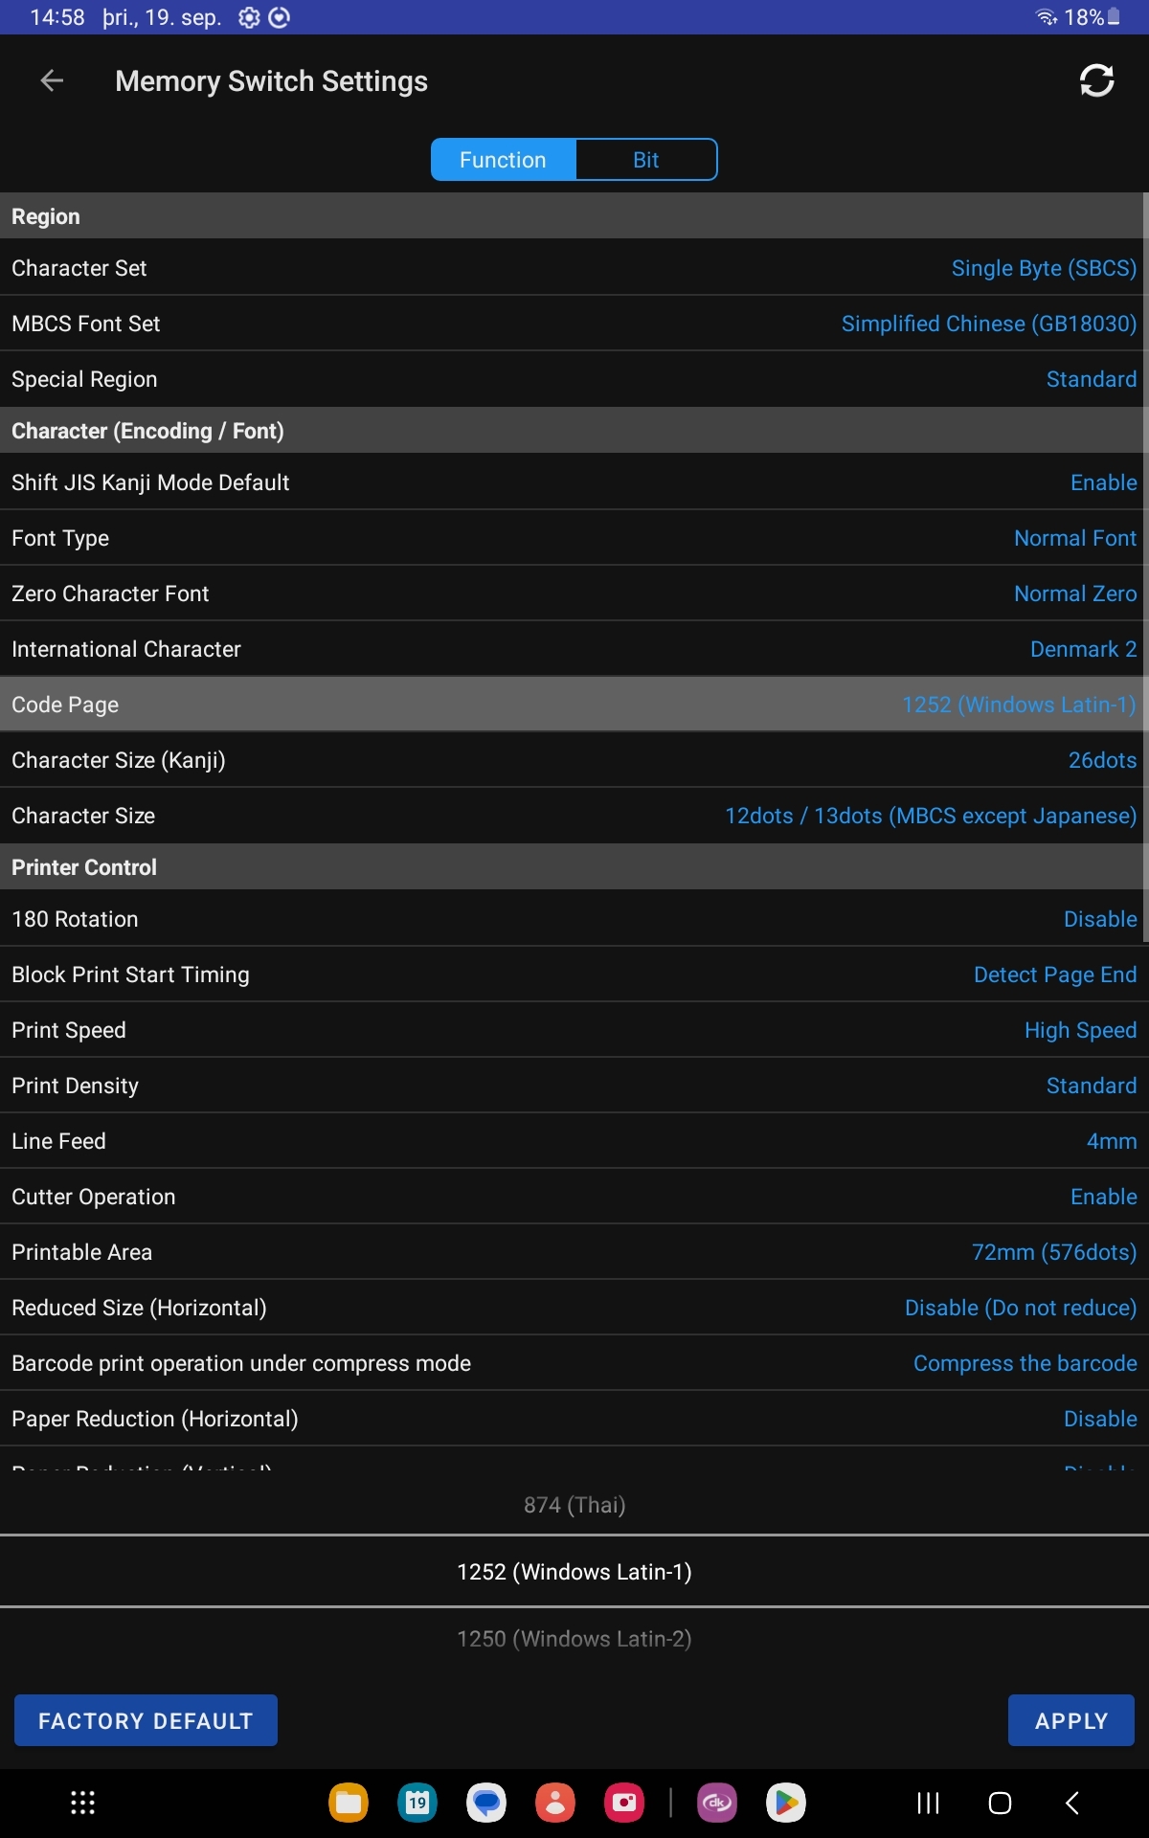Viewport: 1149px width, 1838px height.
Task: Pick 874 (Thai) in the picker wheel
Action: [x=574, y=1506]
